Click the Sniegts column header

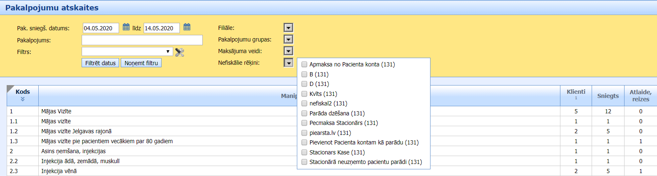click(608, 96)
